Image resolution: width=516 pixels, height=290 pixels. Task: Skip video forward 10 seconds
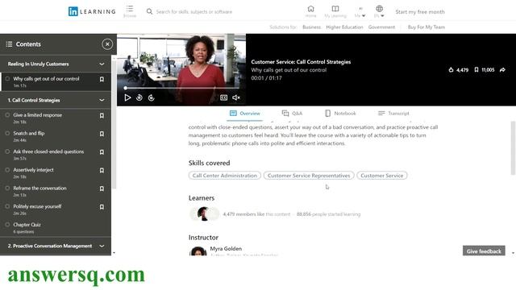[151, 97]
